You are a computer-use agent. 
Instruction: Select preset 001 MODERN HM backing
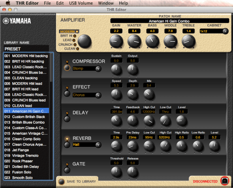coord(26,56)
